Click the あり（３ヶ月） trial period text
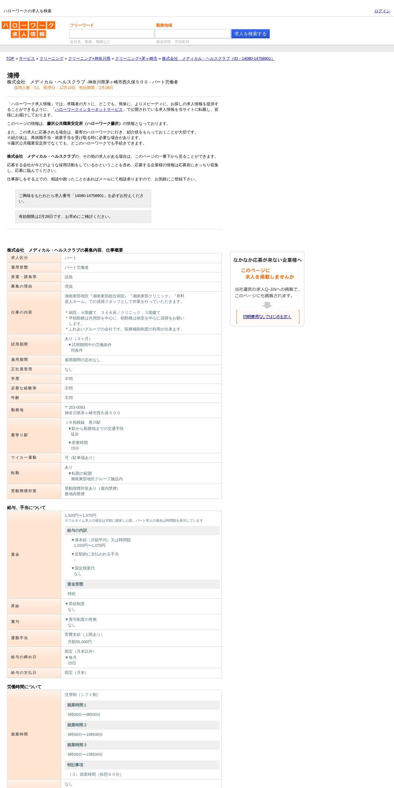Image resolution: width=394 pixels, height=788 pixels. pyautogui.click(x=79, y=339)
